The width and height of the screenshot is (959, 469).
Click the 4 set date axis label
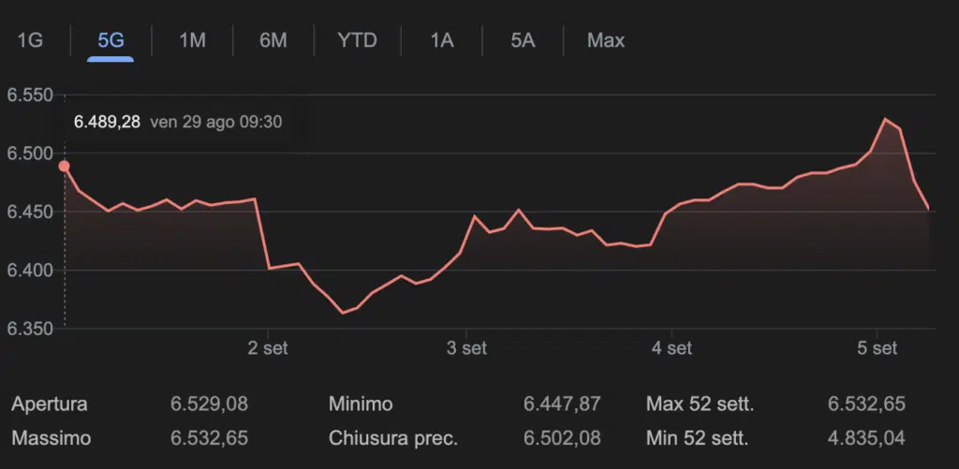point(671,348)
